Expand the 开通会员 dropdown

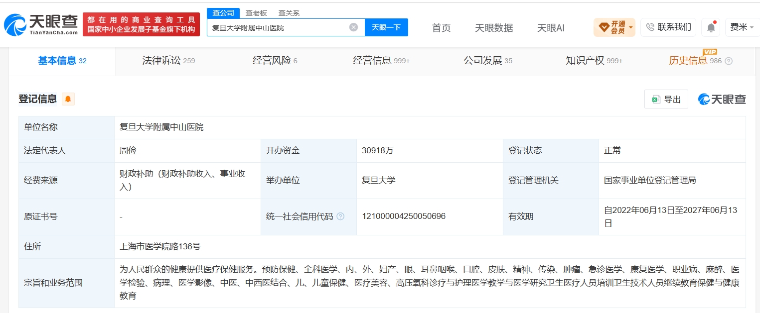[614, 27]
